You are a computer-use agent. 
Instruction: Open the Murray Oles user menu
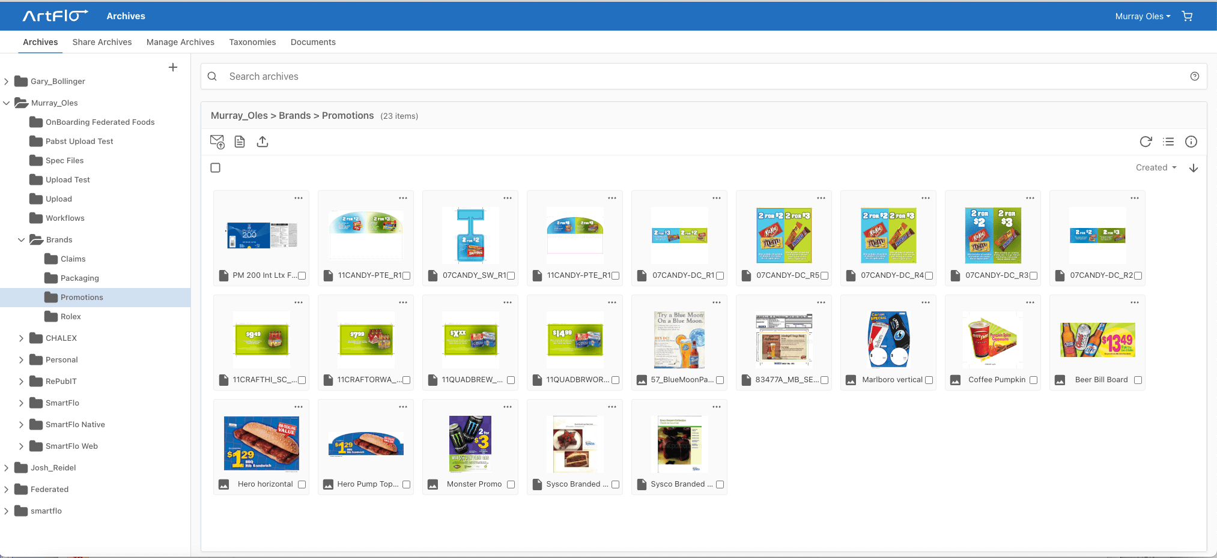[x=1143, y=16]
